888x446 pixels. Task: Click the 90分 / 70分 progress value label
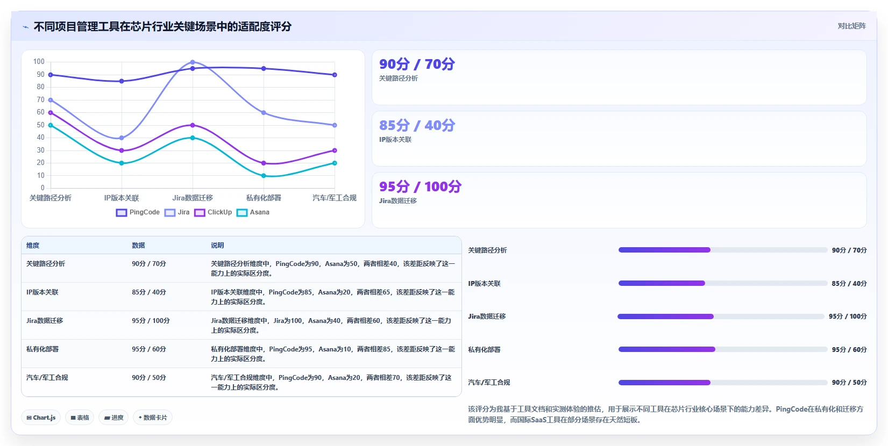tap(849, 250)
